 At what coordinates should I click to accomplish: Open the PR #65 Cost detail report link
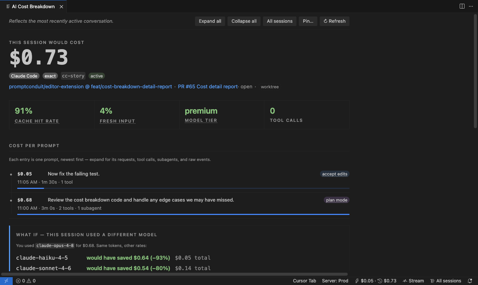[x=208, y=86]
